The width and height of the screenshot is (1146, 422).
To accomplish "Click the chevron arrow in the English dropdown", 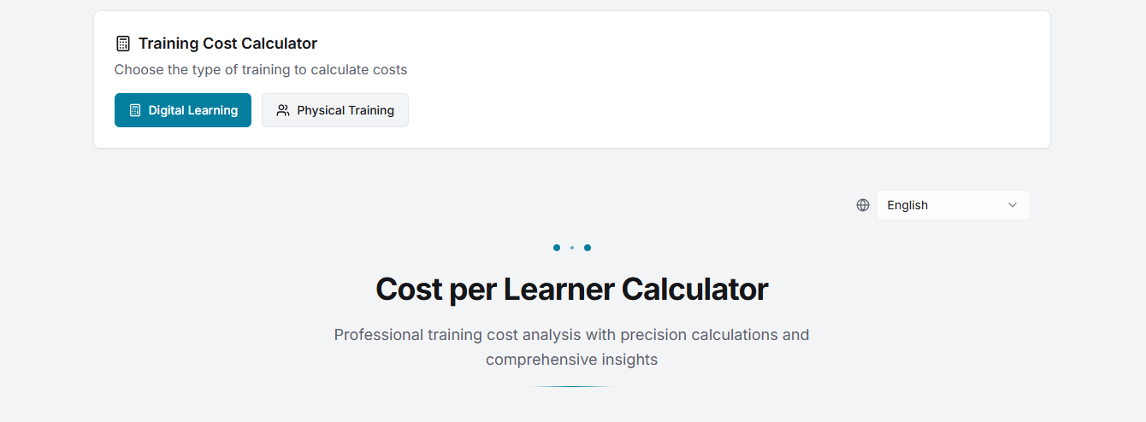I will pos(1013,205).
